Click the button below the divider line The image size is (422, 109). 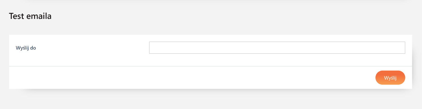click(x=390, y=78)
